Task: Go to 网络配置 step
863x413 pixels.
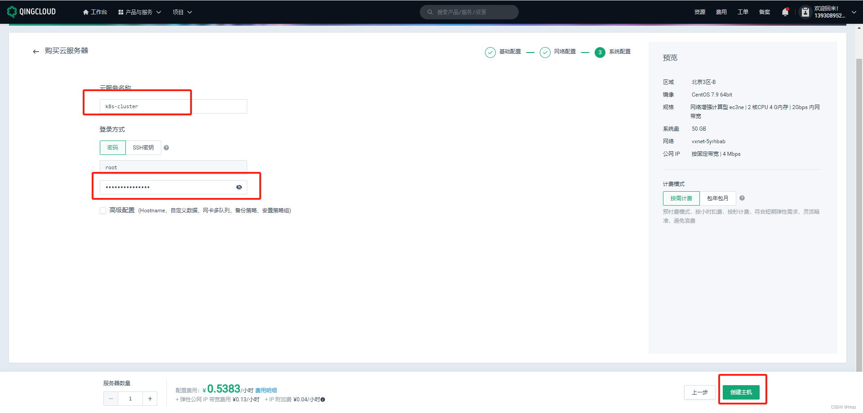Action: click(x=558, y=52)
